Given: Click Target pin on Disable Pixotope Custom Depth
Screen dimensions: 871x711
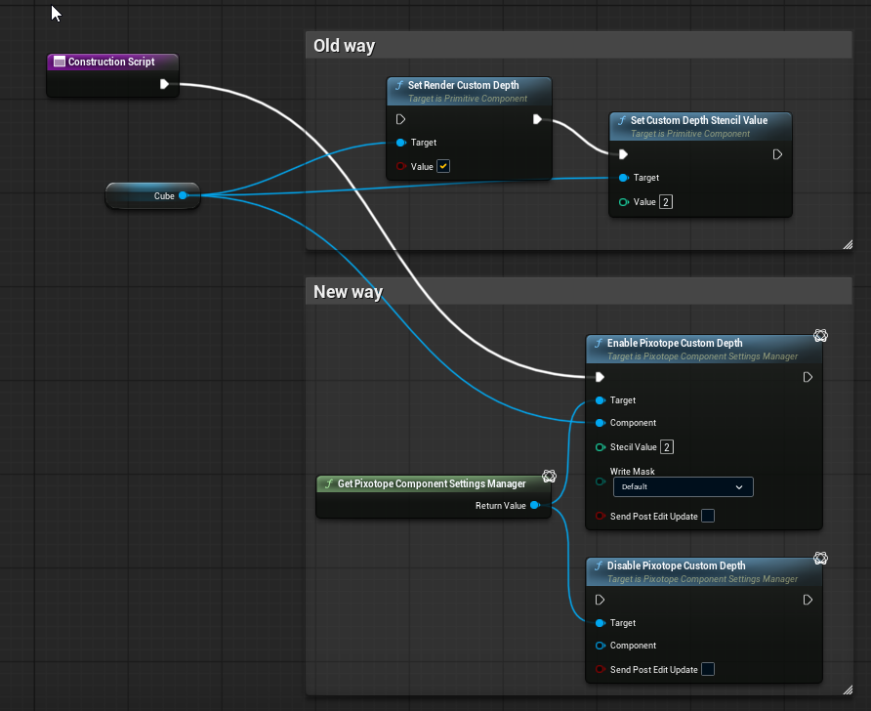Looking at the screenshot, I should (600, 623).
